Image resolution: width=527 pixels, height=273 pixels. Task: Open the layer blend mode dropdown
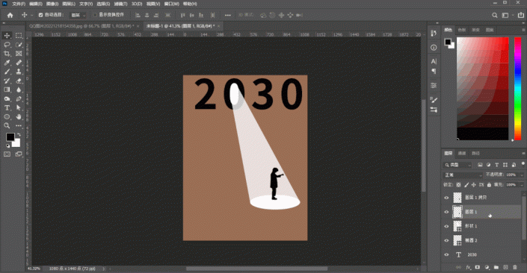coord(463,175)
